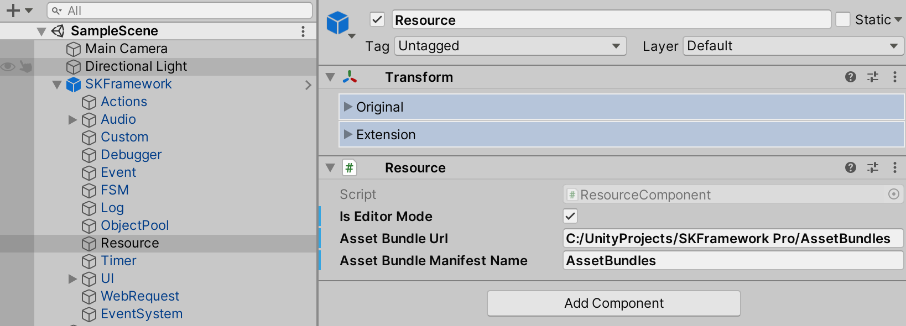Viewport: 906px width, 326px height.
Task: Click the ResourceComponent script field
Action: [733, 194]
